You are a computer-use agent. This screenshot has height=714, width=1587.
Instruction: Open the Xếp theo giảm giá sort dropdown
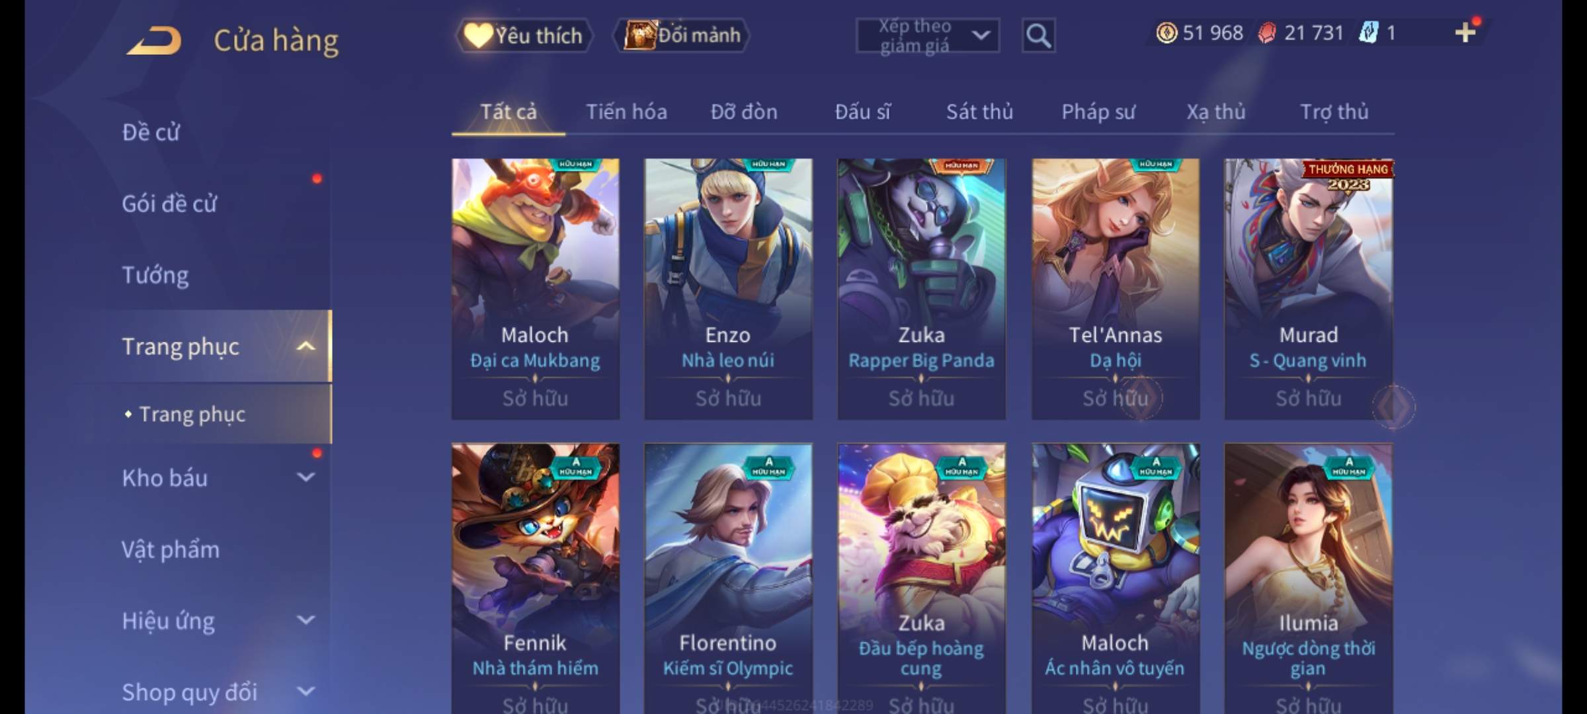click(x=928, y=36)
